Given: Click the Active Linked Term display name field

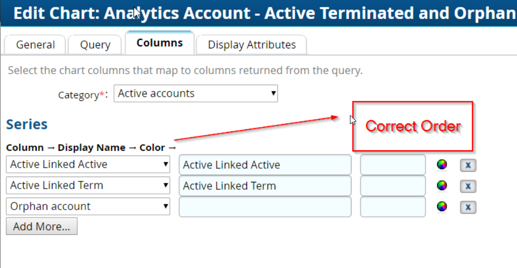Looking at the screenshot, I should pos(265,186).
